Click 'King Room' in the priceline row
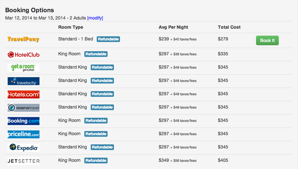298x169 pixels. [x=69, y=134]
